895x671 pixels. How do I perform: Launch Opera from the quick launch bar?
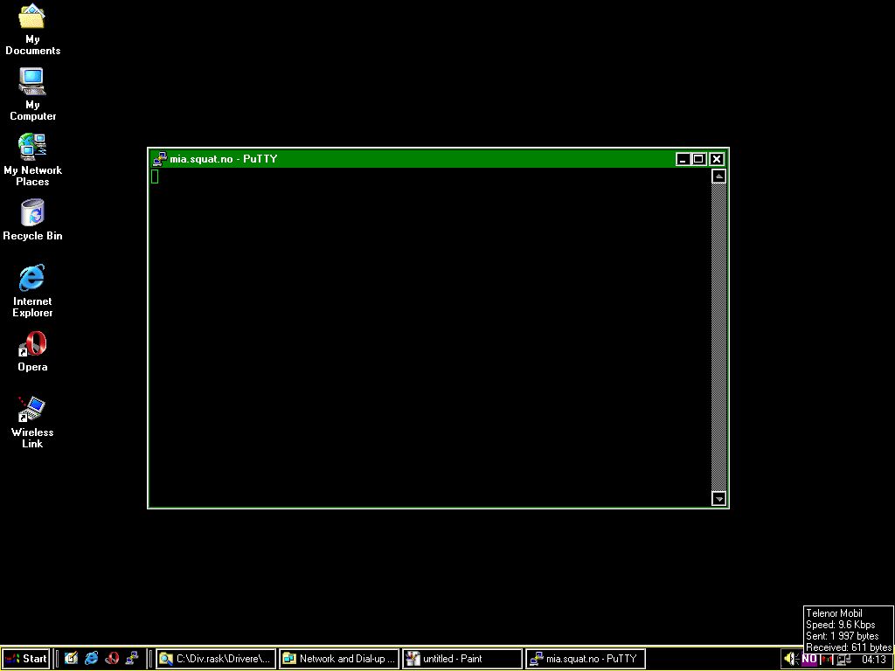pyautogui.click(x=112, y=659)
